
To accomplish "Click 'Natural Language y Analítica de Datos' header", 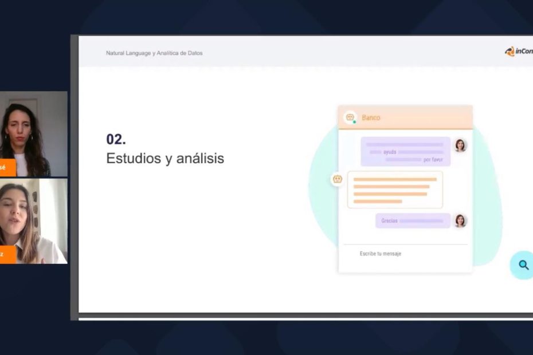I will click(154, 53).
